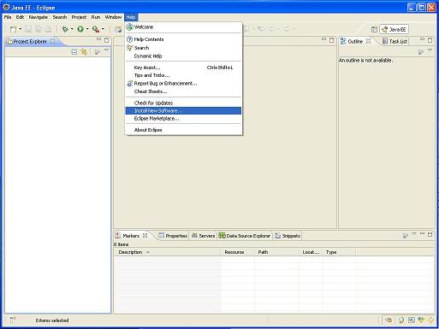Minimize the editor area
This screenshot has width=439, height=329.
click(323, 39)
